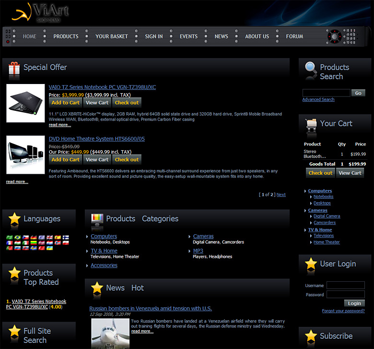Open DVD Home Theatre System HTS6600/05 link
This screenshot has height=349, width=374.
(x=96, y=139)
